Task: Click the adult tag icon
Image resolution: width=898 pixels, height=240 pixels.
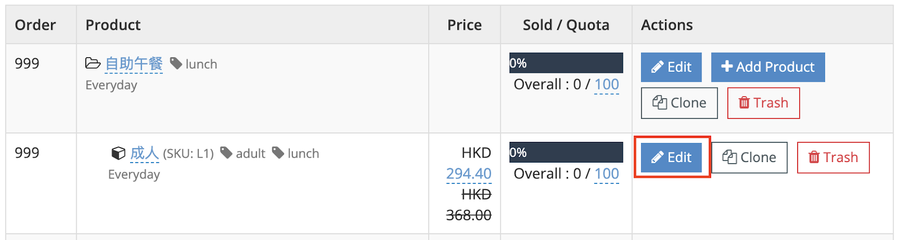Action: pos(226,153)
